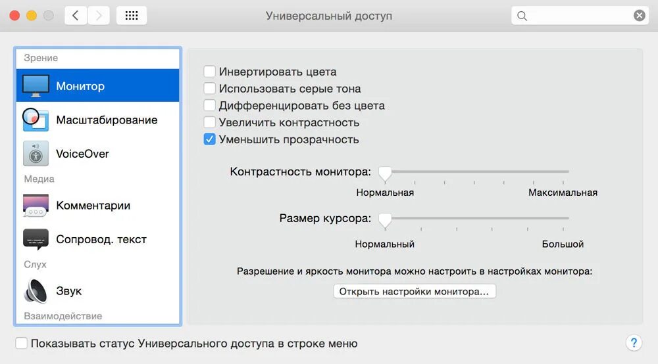This screenshot has height=364, width=658.
Task: Click the Масштабирование magnifier icon
Action: (x=36, y=120)
